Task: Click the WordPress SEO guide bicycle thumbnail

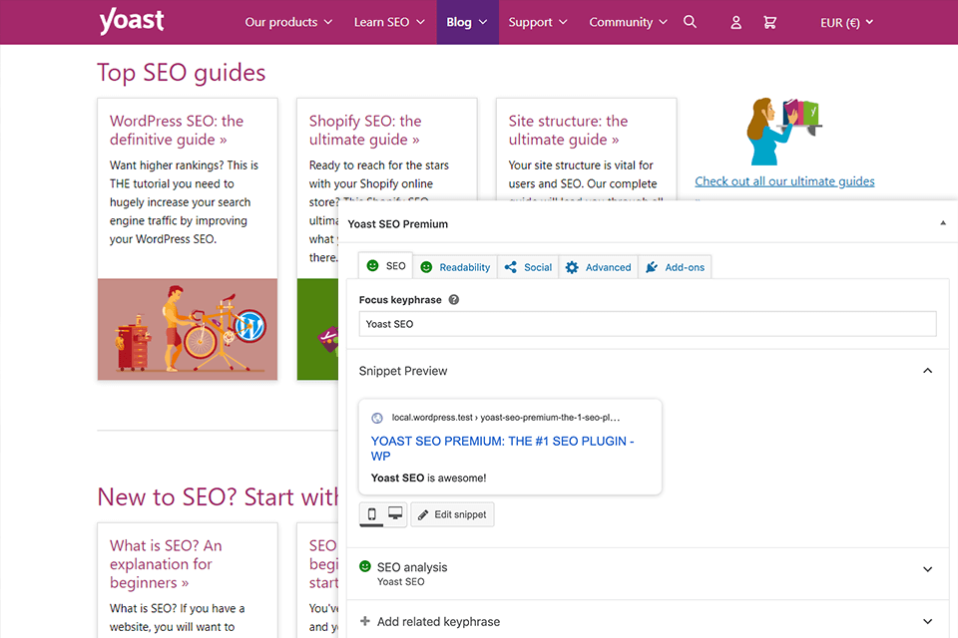Action: pyautogui.click(x=188, y=330)
